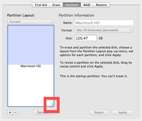Click the Size field showing 120.47
Image resolution: width=142 pixels, height=121 pixels.
pyautogui.click(x=86, y=38)
